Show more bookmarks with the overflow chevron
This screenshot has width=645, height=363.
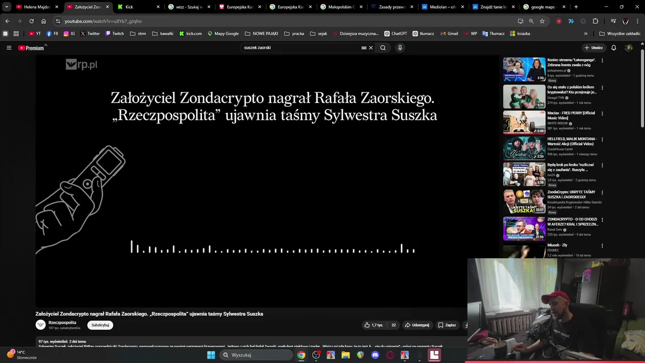click(x=586, y=34)
